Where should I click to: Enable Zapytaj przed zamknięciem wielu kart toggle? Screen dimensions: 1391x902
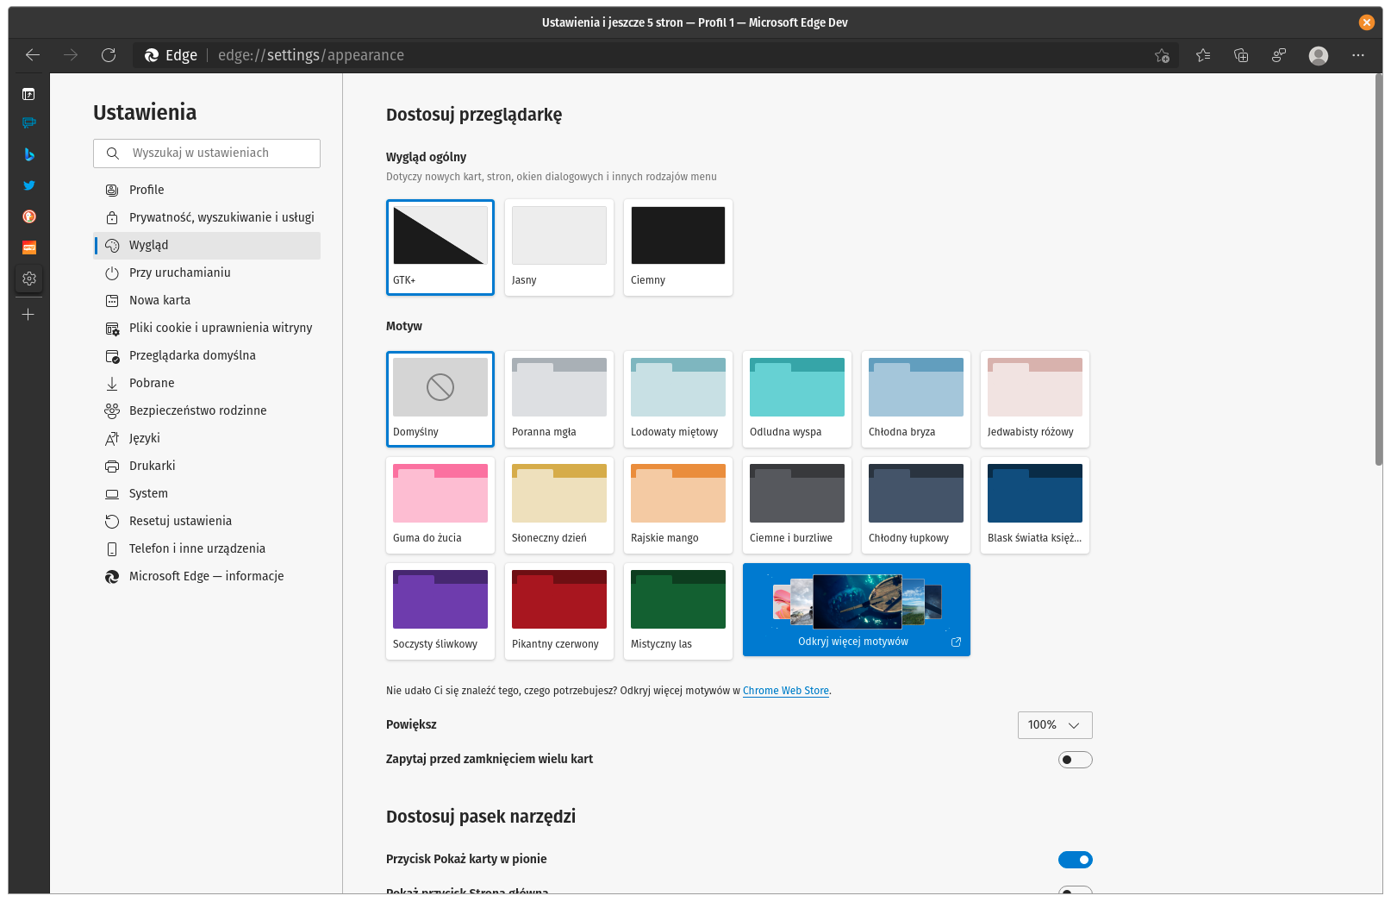pyautogui.click(x=1075, y=760)
